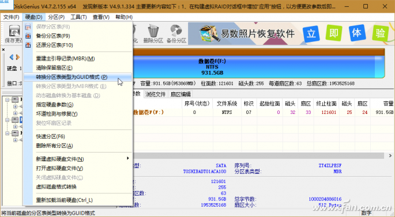Close the left disk panel with x
The height and width of the screenshot is (217, 395).
pos(3,50)
